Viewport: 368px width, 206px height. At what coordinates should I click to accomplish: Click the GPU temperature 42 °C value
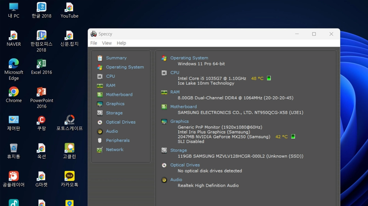coord(281,137)
